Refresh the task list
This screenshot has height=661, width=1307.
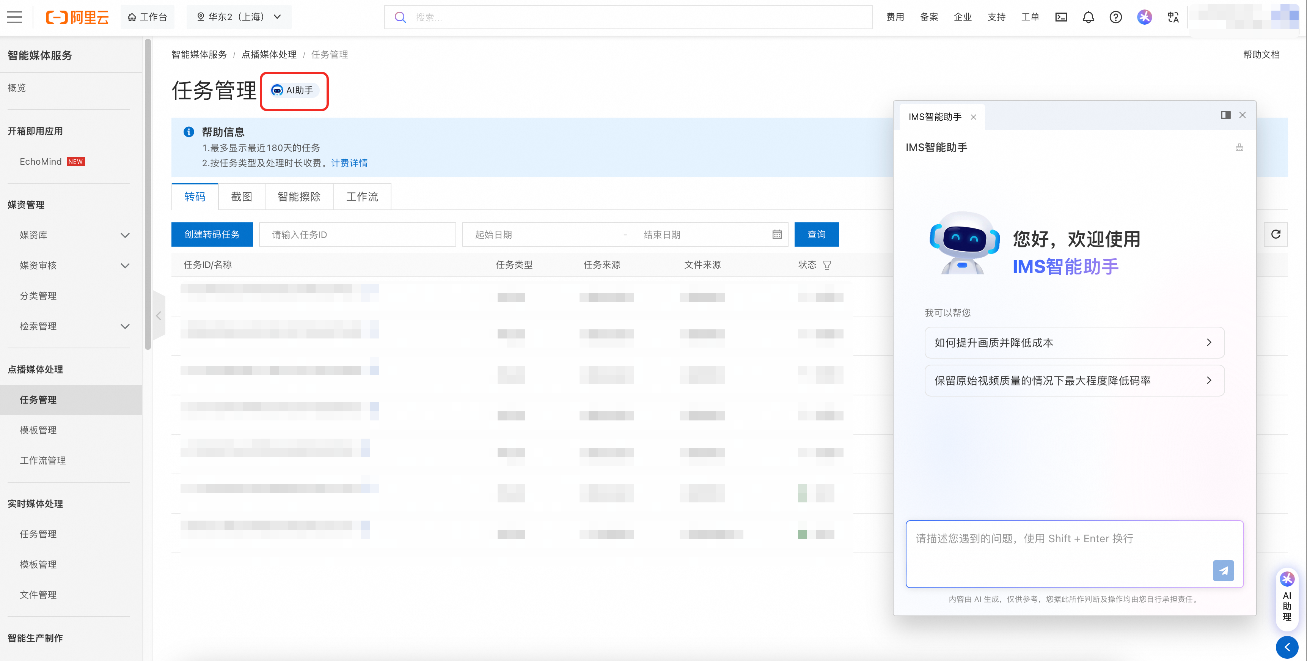1276,234
